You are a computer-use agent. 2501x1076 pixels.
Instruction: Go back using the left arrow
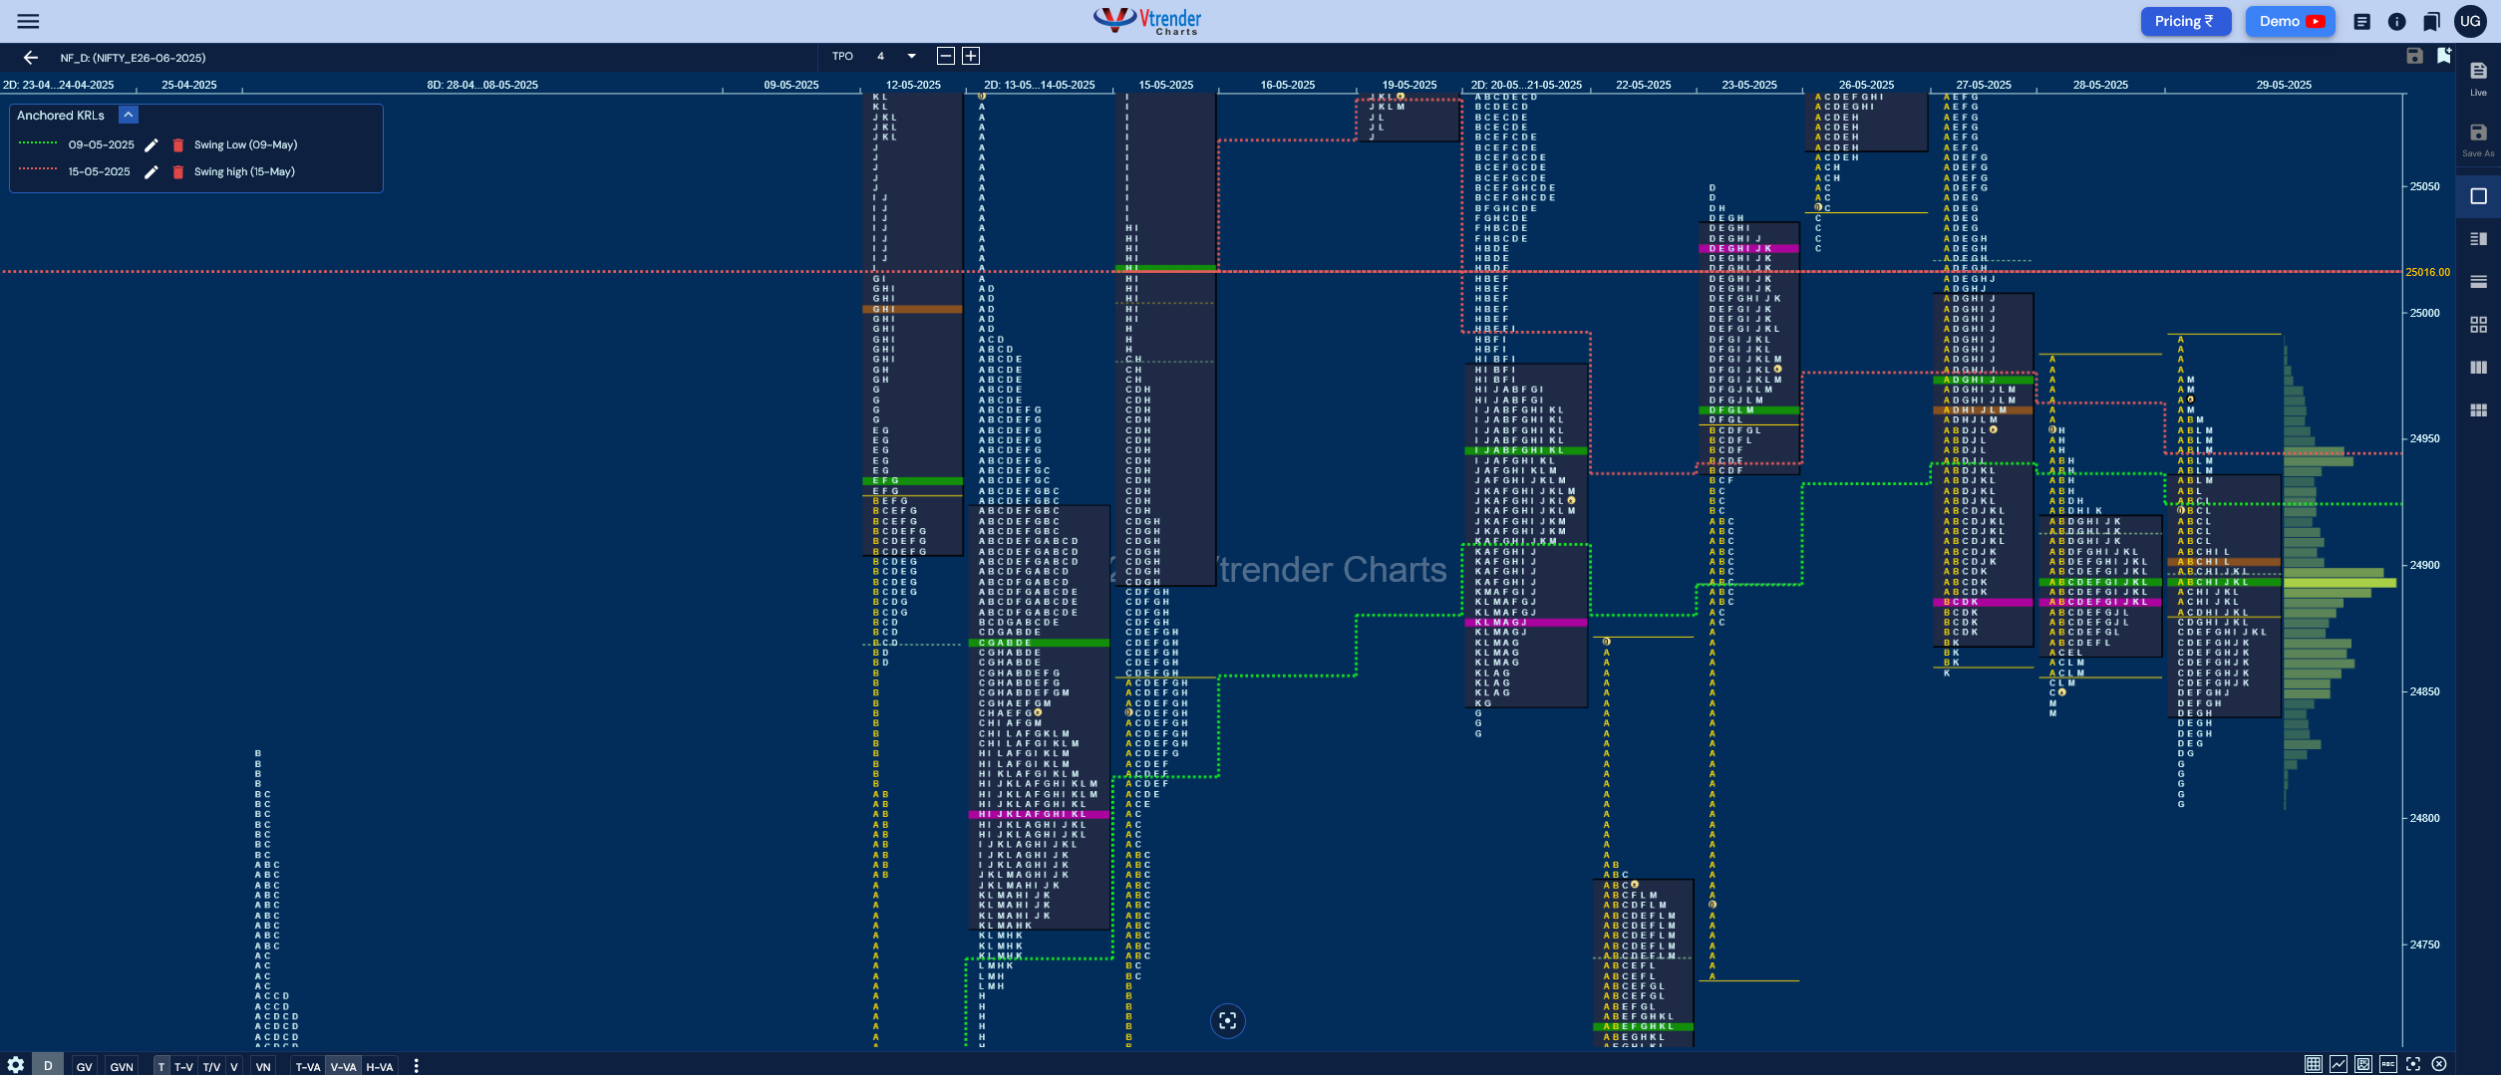(30, 58)
